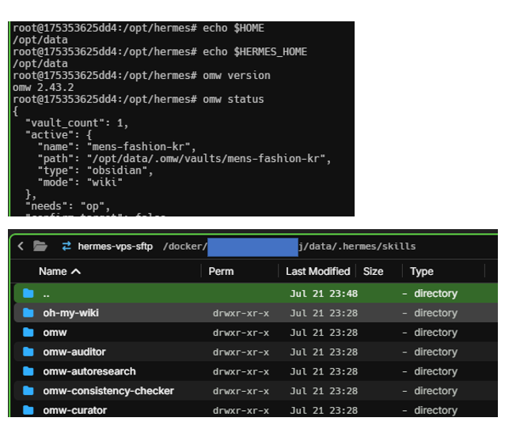505x429 pixels.
Task: Click the Name column sort arrow
Action: click(76, 272)
